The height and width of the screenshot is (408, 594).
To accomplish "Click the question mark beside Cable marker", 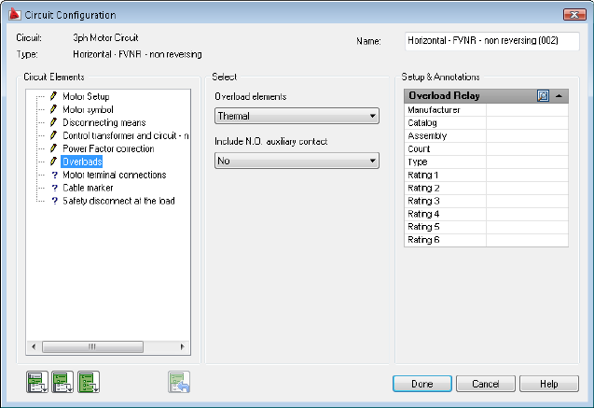I will (54, 188).
